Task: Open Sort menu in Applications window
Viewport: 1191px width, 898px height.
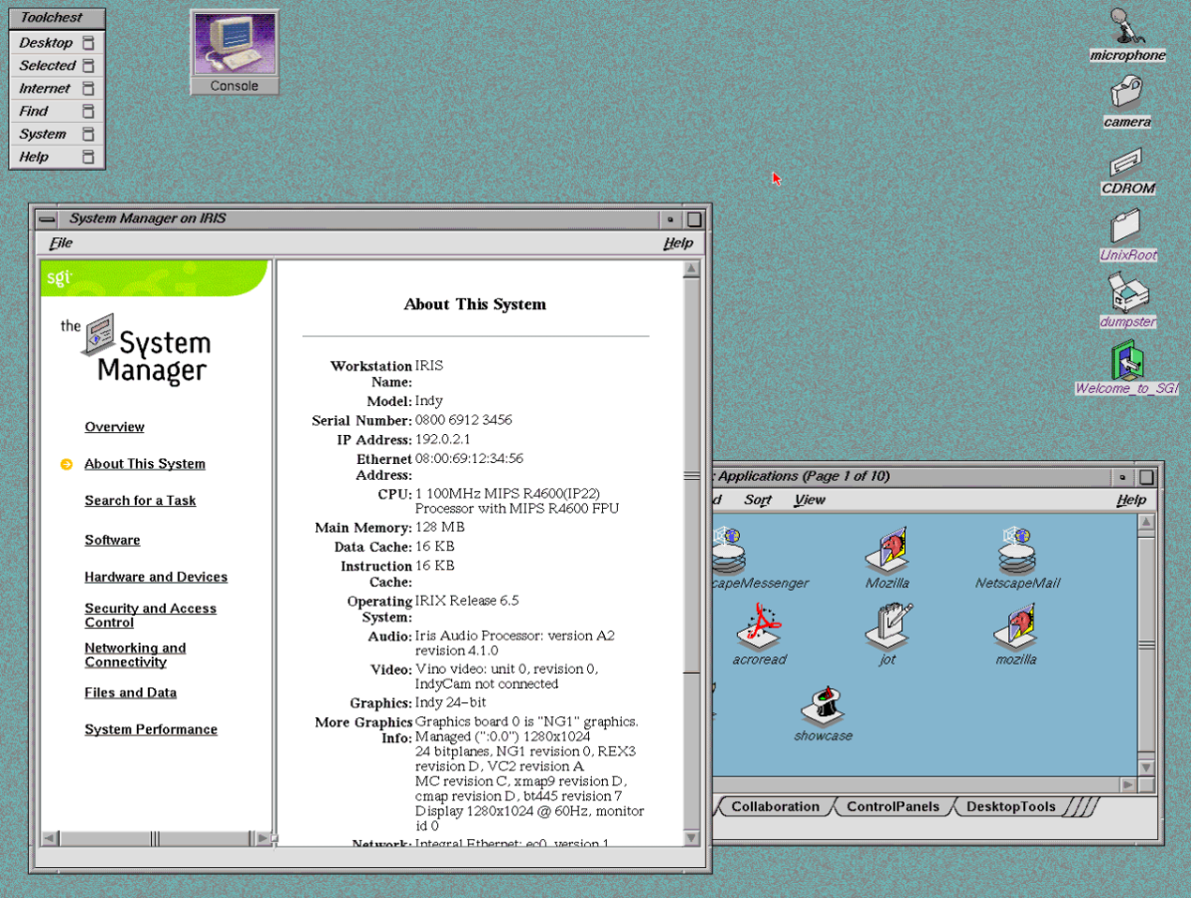Action: click(x=758, y=500)
